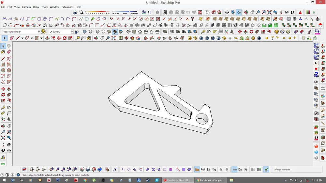326x183 pixels.
Task: Activate the Orbit tool in the left toolbar
Action: 3,126
